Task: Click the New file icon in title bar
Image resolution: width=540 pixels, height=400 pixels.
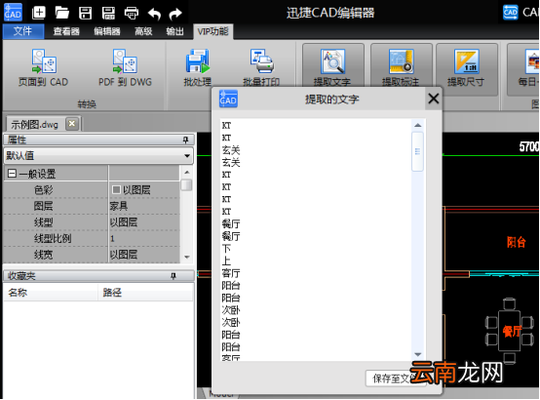Action: tap(39, 13)
